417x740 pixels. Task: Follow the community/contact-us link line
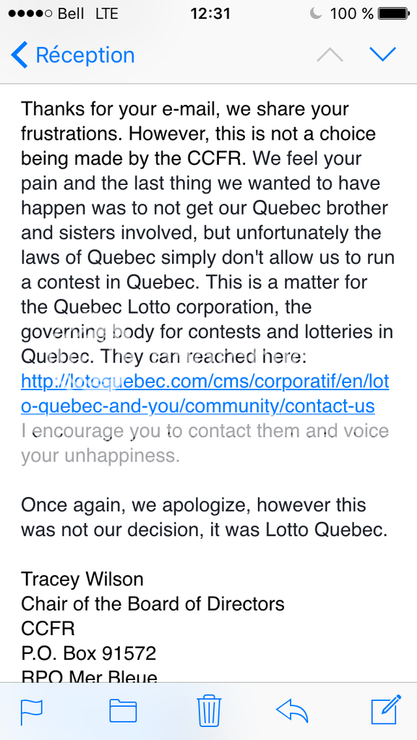[x=198, y=406]
